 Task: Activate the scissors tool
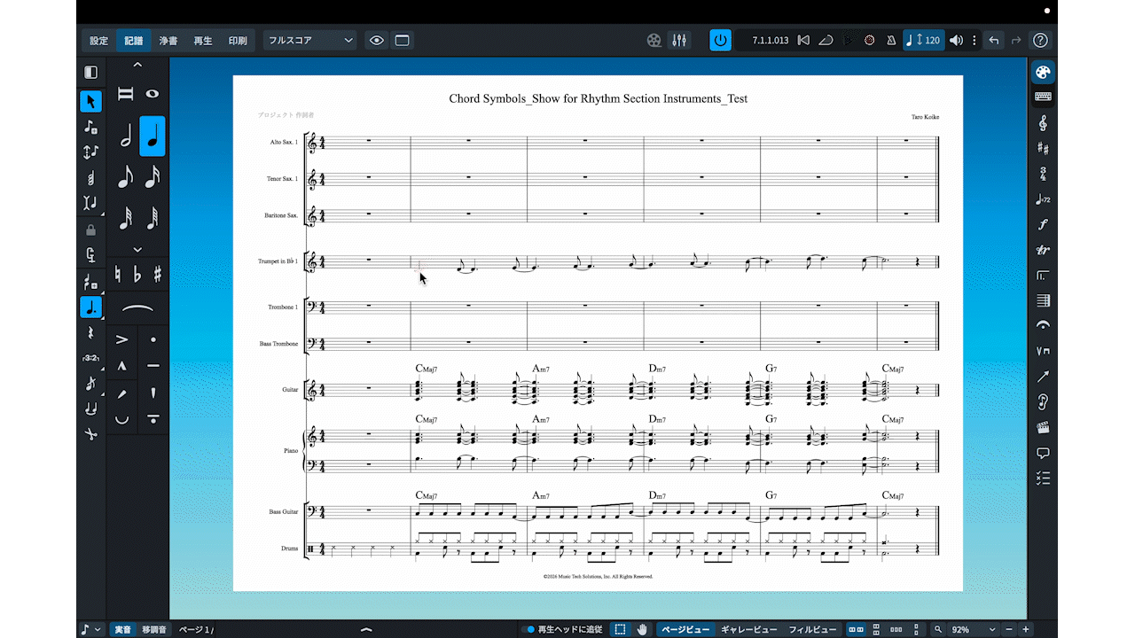click(90, 434)
